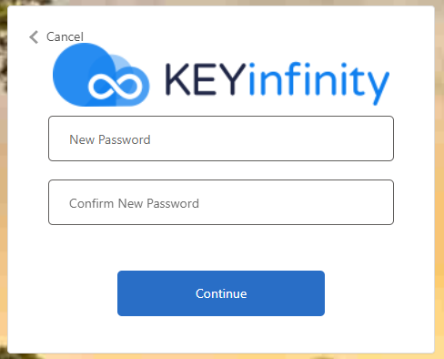Click blank white area above Continue button
This screenshot has height=359, width=444.
221,248
